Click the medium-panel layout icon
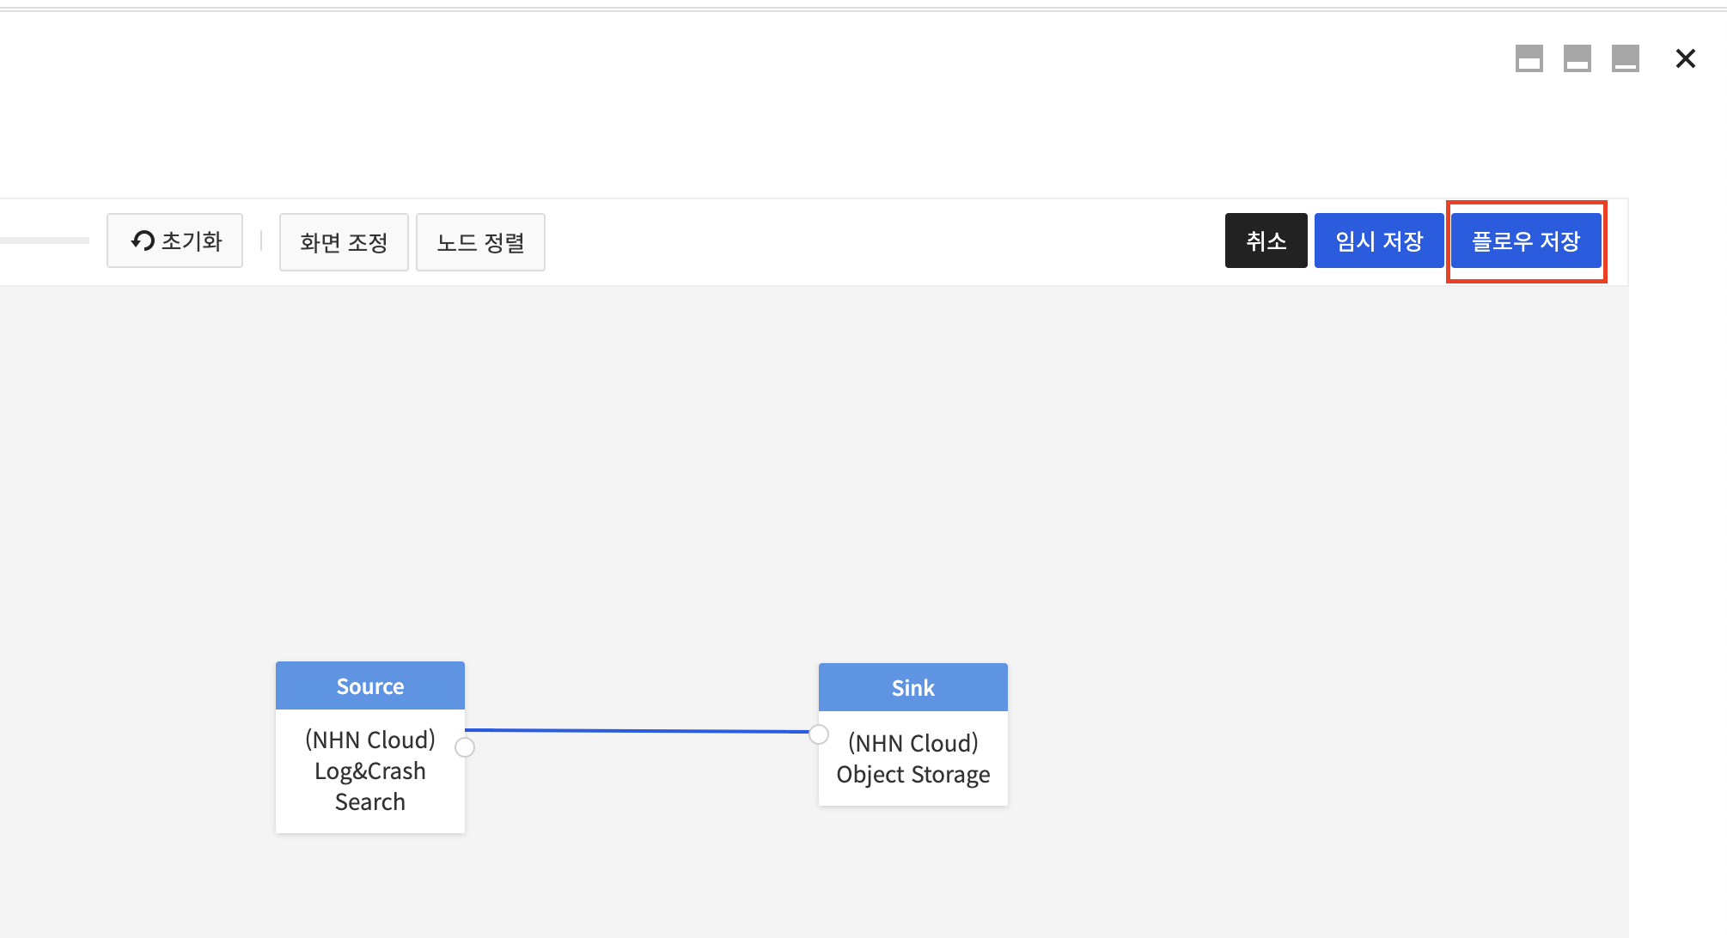Image resolution: width=1727 pixels, height=938 pixels. point(1577,58)
